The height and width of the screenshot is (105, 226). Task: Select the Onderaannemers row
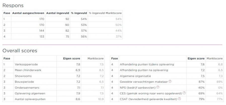pos(53,88)
